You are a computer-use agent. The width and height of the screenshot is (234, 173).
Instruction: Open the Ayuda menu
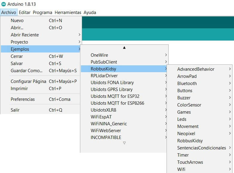tap(90, 13)
